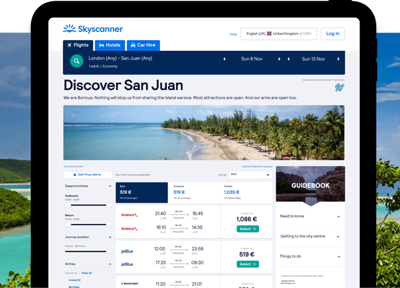The height and width of the screenshot is (288, 400).
Task: Open the Show whole month link
Action: click(74, 166)
